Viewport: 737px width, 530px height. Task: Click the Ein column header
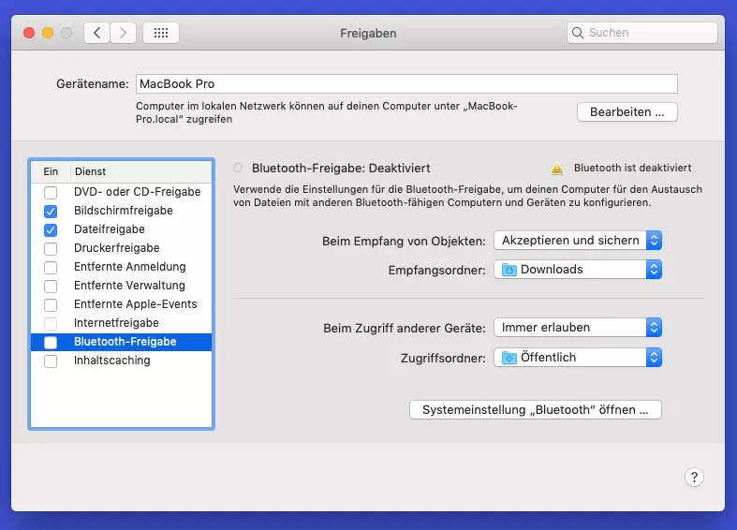pos(51,171)
